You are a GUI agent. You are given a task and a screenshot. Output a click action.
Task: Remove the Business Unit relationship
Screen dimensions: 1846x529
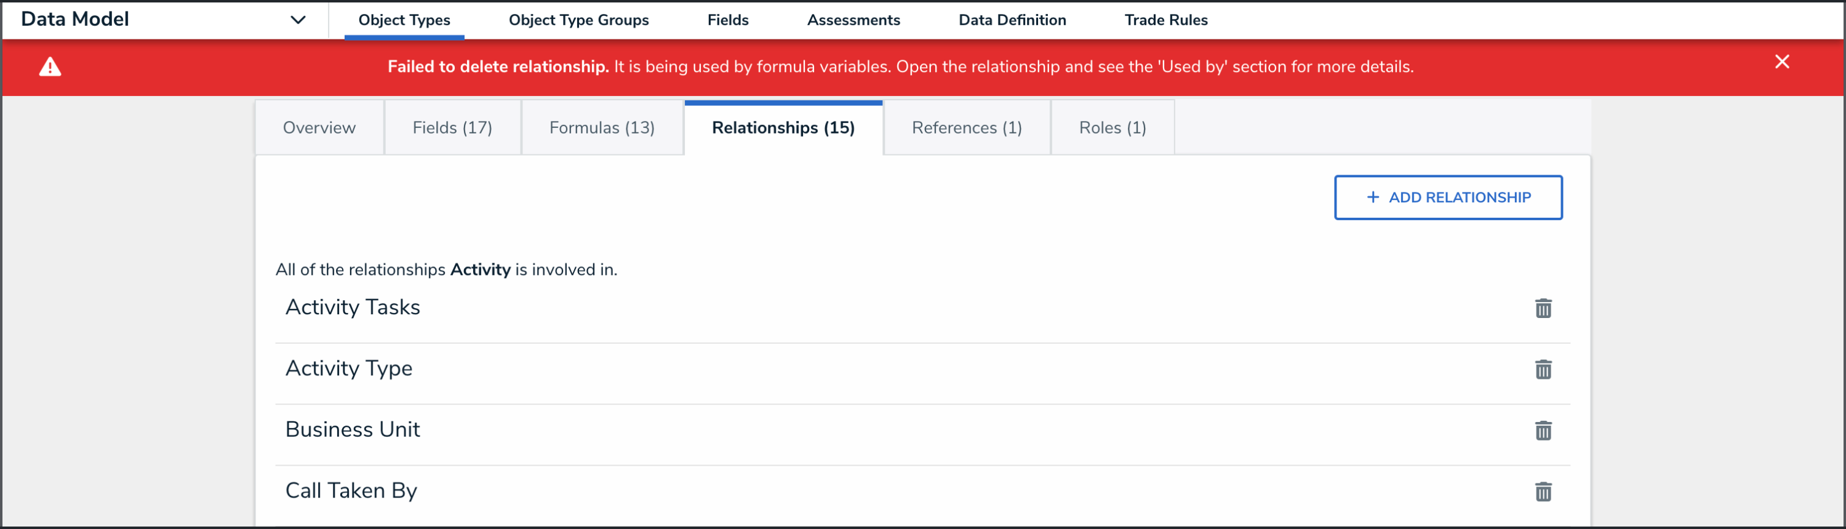1543,430
